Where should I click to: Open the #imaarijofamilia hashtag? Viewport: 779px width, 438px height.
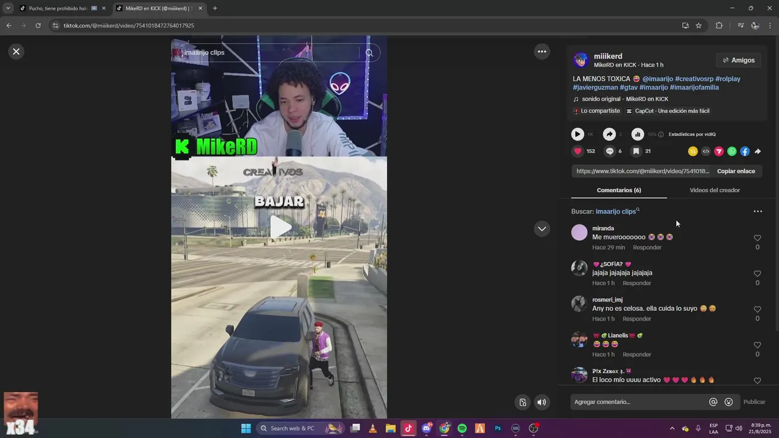tap(694, 88)
